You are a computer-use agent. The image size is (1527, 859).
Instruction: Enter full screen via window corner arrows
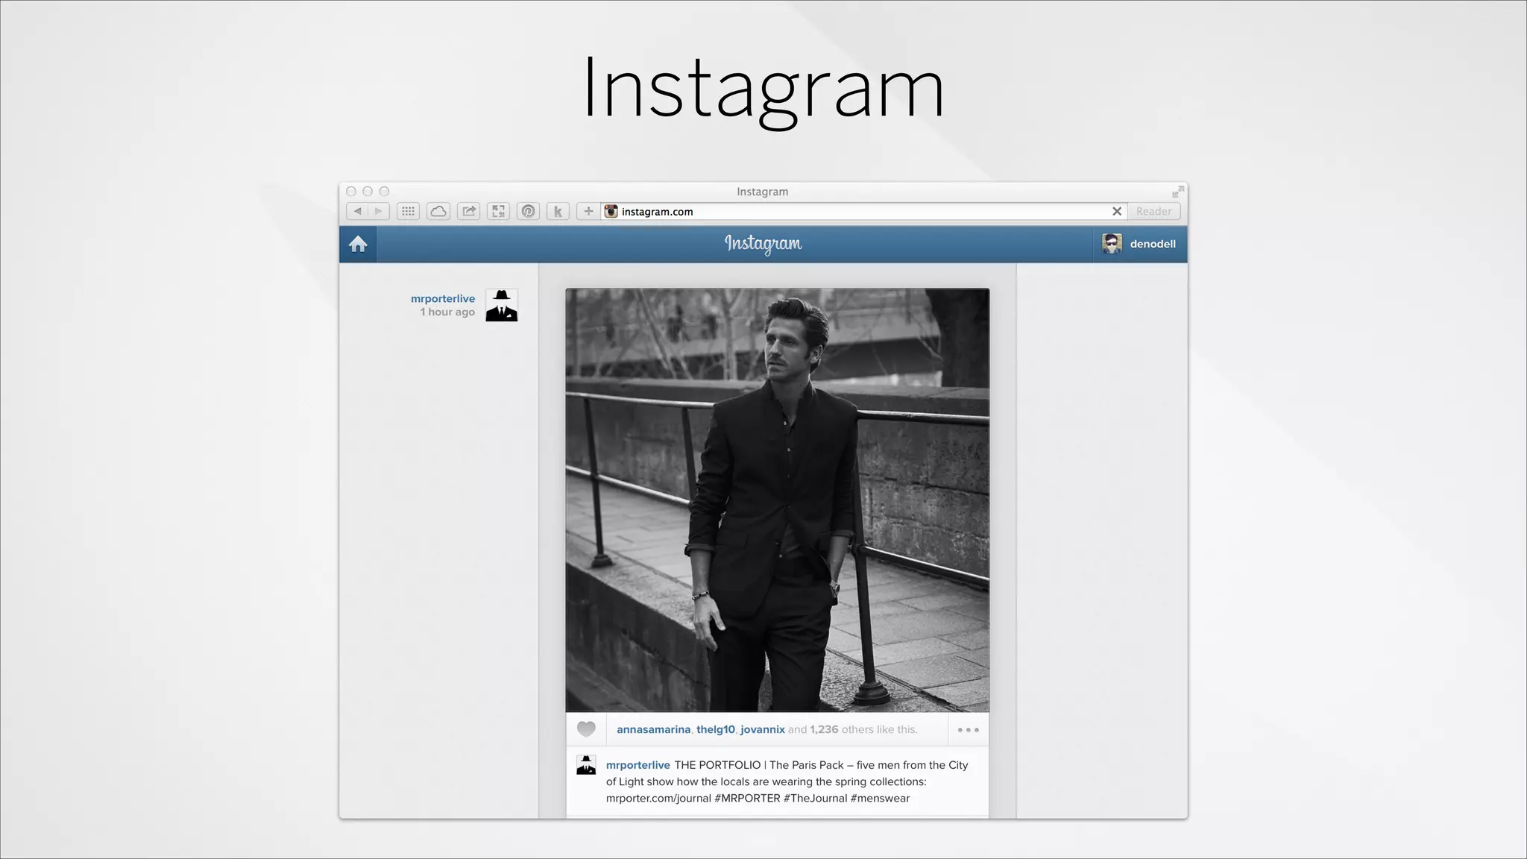pos(1177,192)
